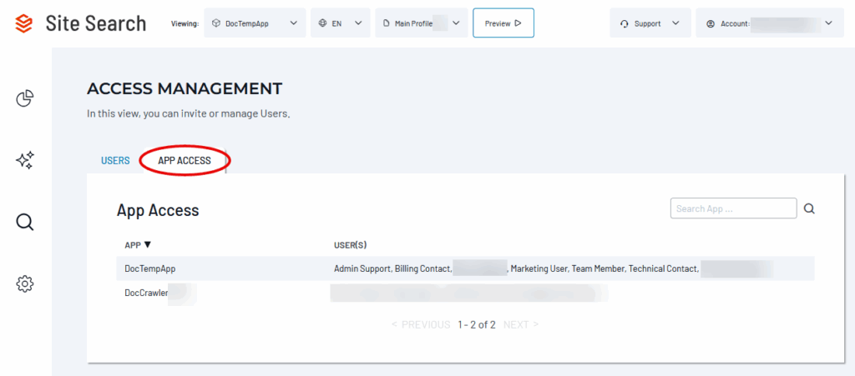Expand the DocTempApp app selector dropdown
855x376 pixels.
tap(255, 23)
